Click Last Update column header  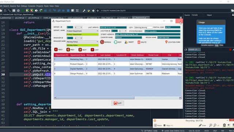coord(105,55)
